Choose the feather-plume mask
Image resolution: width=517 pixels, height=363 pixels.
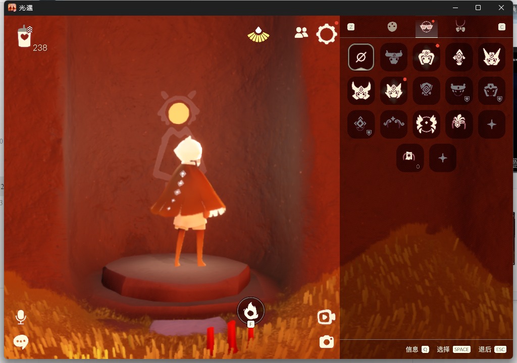458,124
